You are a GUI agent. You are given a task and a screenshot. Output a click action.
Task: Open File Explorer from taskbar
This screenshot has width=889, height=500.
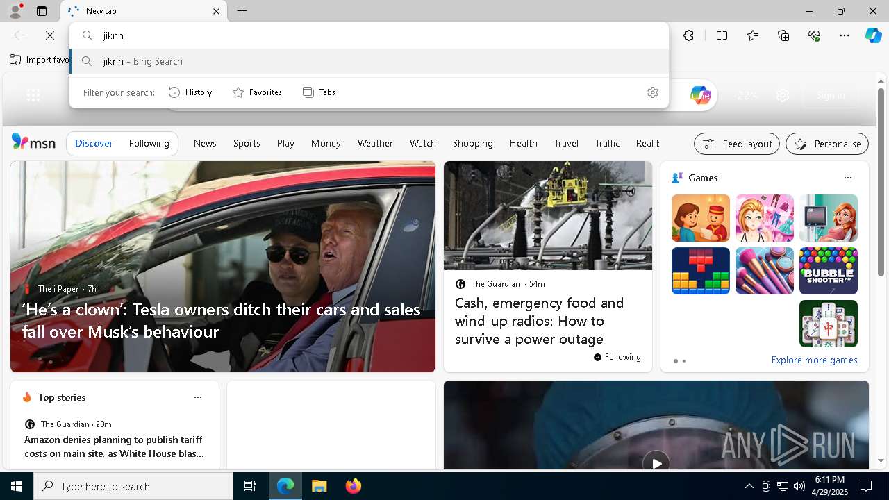point(319,486)
